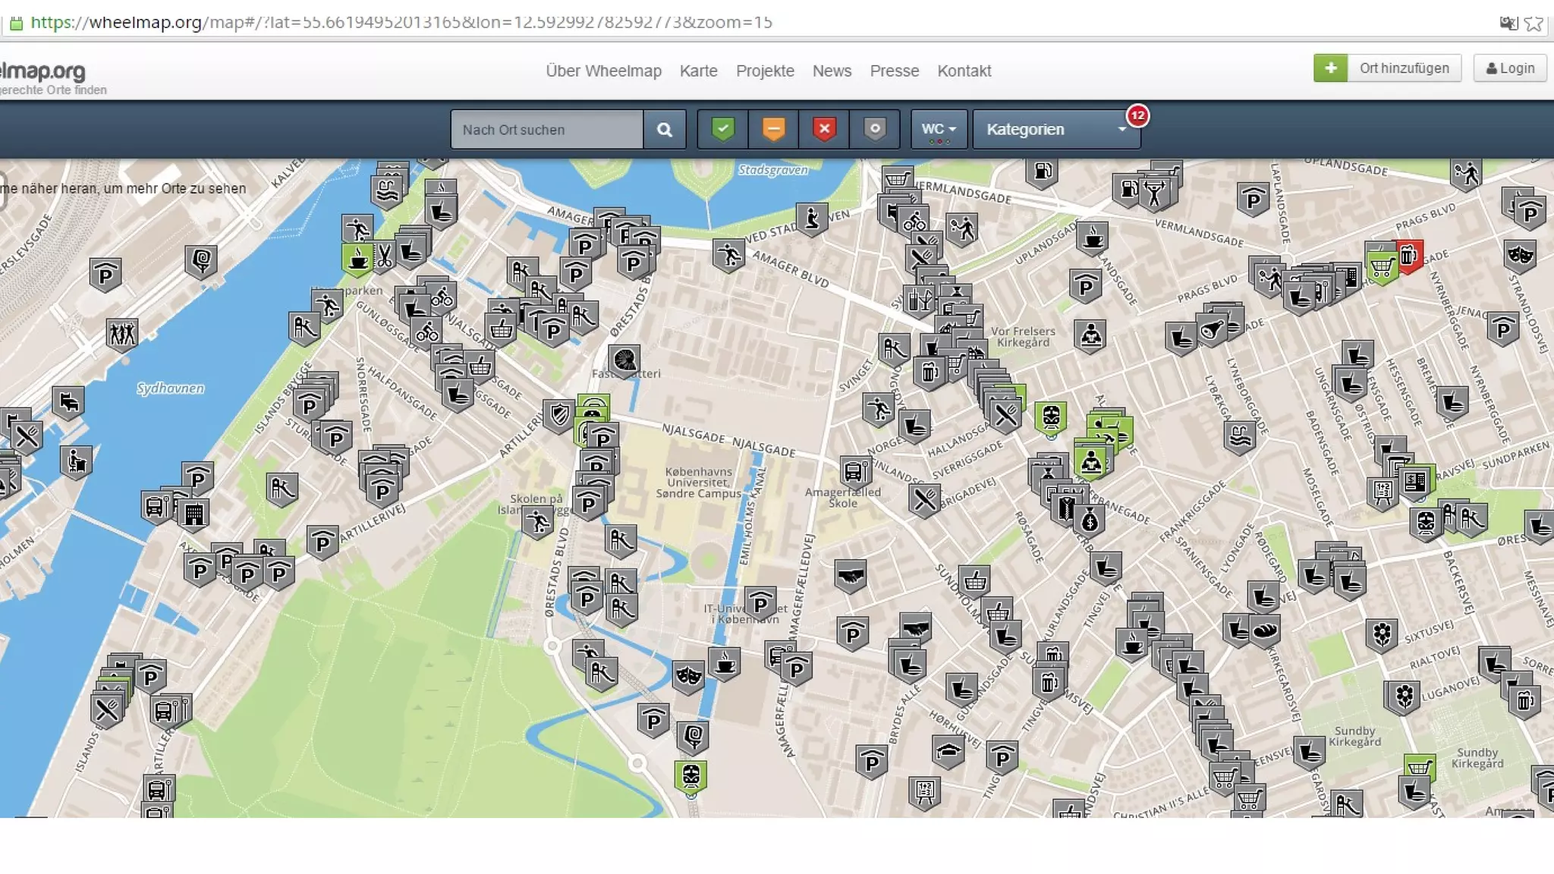Click green cafe marker near Islands Brygge
Image resolution: width=1554 pixels, height=874 pixels.
(x=357, y=258)
